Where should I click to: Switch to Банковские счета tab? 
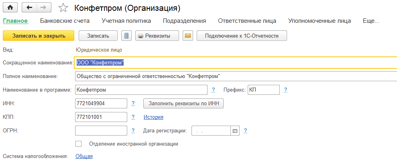[x=65, y=21]
